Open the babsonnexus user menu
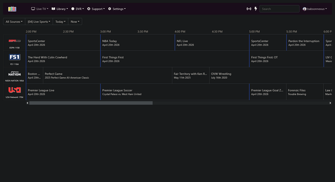The image size is (335, 182). click(x=315, y=9)
